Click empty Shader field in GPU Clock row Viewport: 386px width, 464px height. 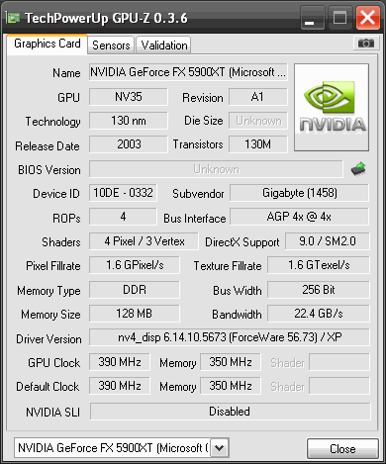click(x=339, y=362)
